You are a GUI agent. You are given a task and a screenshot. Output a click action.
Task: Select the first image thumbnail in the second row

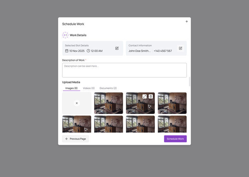point(77,124)
